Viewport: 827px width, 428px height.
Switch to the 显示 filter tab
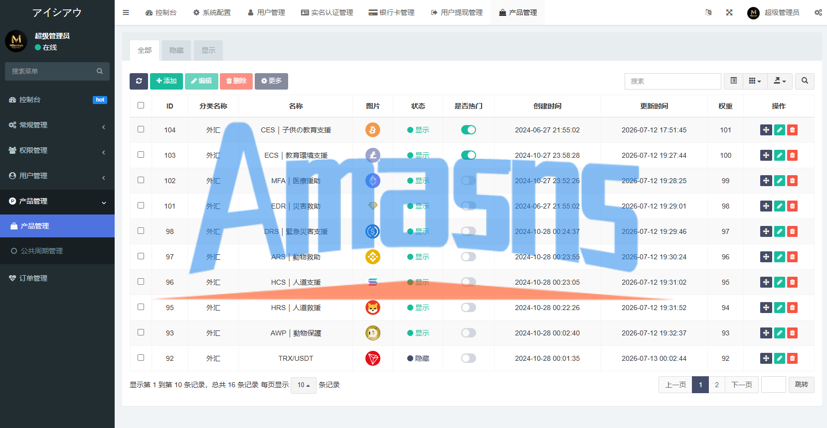click(208, 50)
